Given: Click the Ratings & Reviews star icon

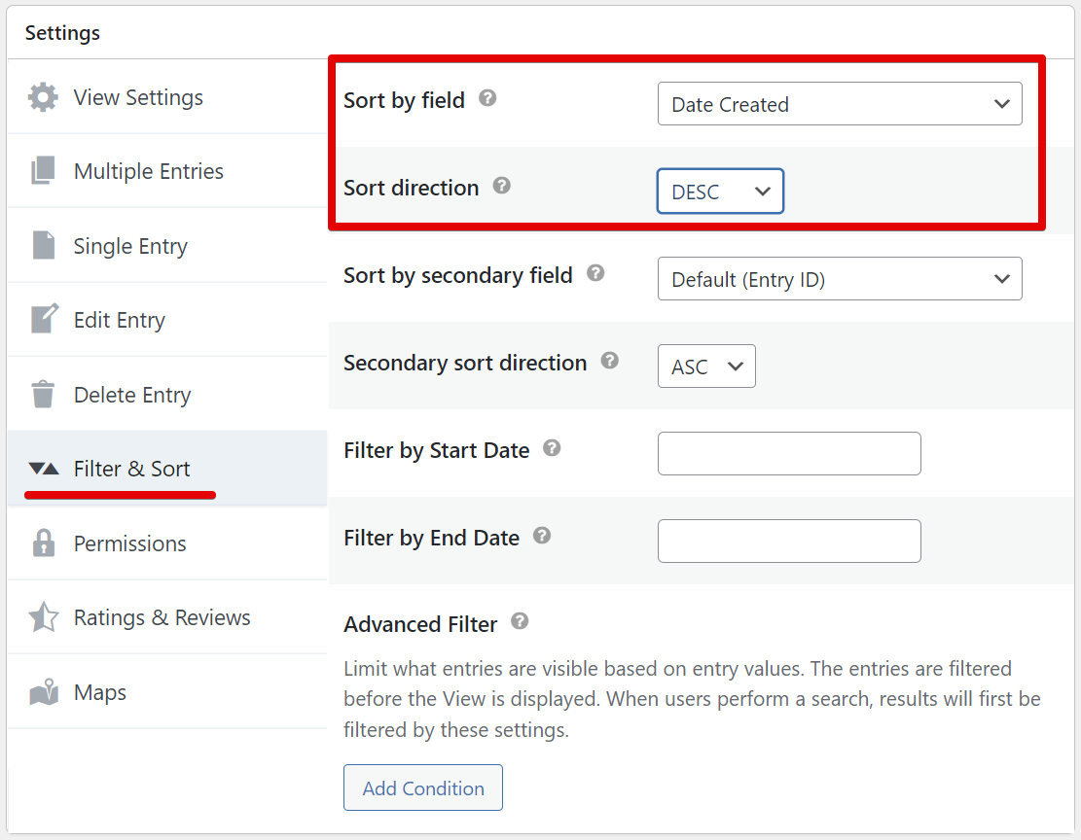Looking at the screenshot, I should pyautogui.click(x=43, y=617).
